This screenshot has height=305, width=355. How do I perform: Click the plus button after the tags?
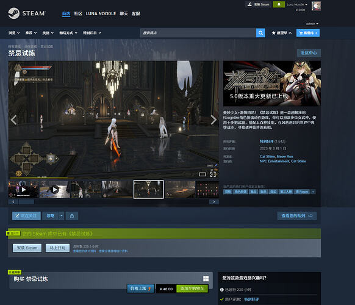click(x=313, y=192)
